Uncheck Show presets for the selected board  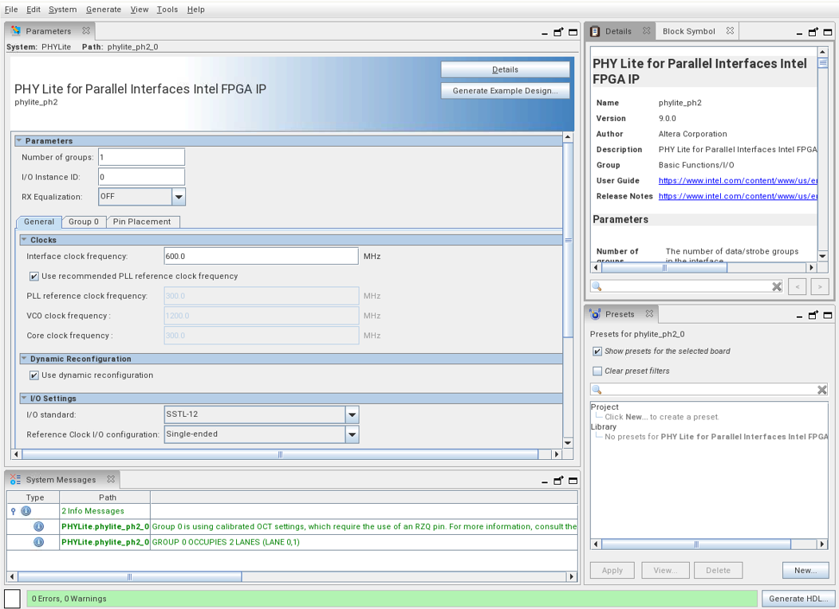[597, 352]
